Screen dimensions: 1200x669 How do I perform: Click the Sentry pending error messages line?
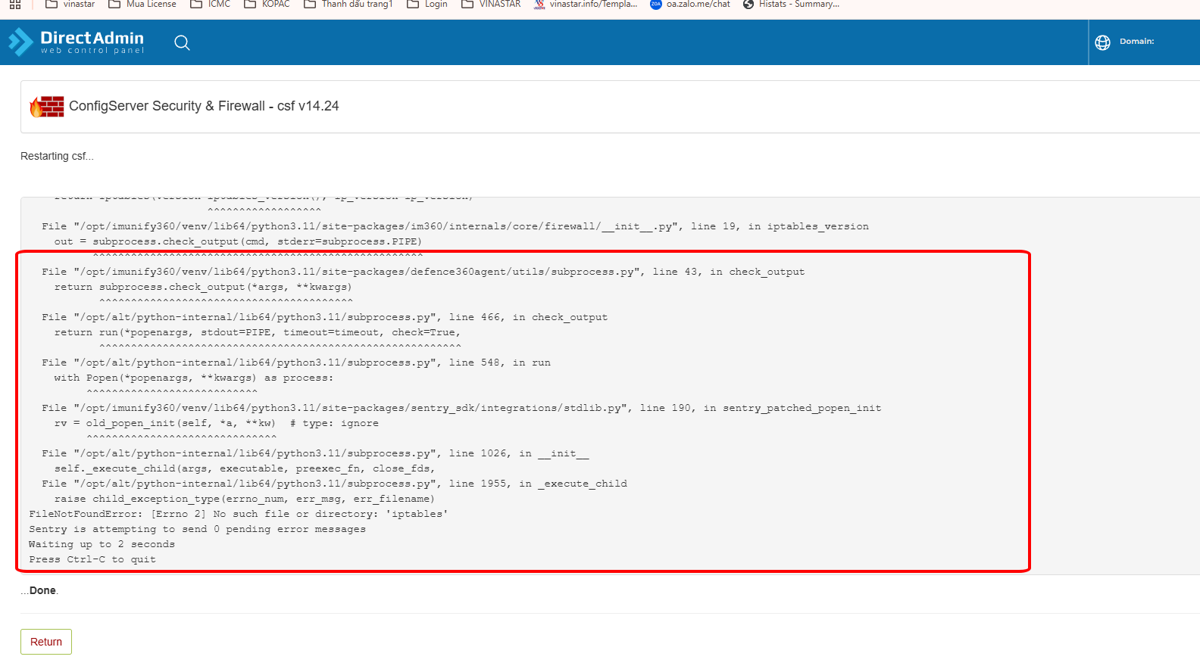click(x=197, y=529)
